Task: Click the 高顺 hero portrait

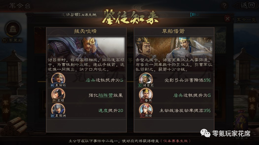Action: [x=58, y=95]
